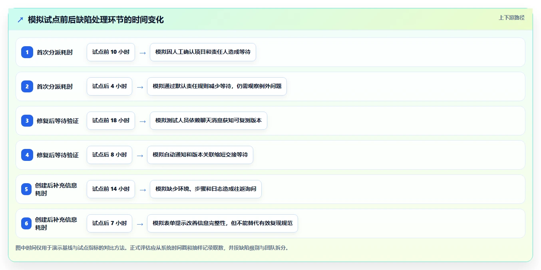Select step badge number 3
The width and height of the screenshot is (541, 270).
point(27,121)
